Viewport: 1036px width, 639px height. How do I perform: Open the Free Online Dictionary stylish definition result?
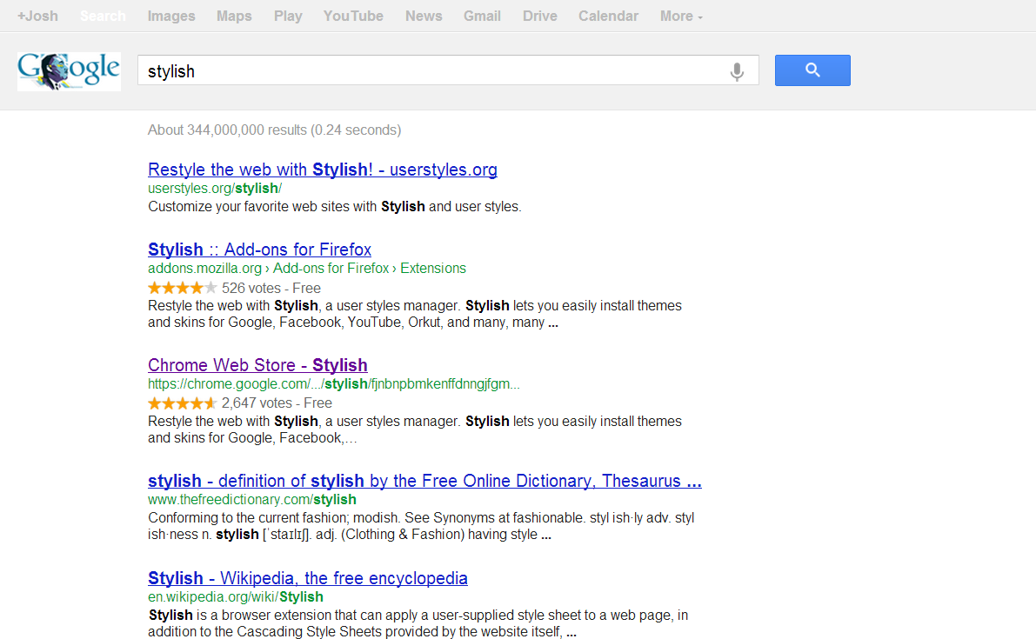(x=424, y=481)
